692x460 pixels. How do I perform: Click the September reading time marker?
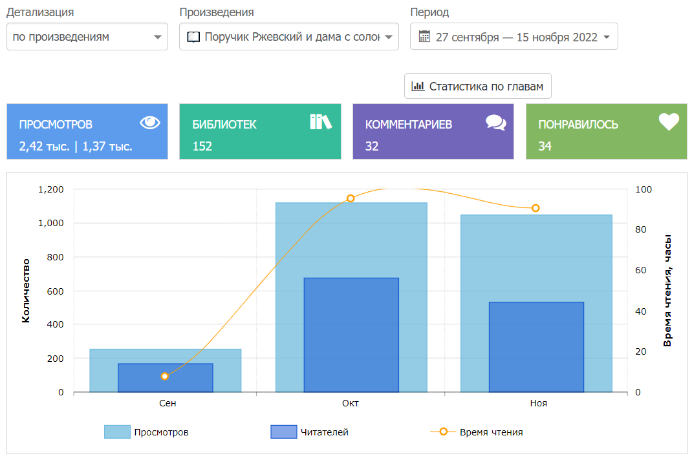coord(165,376)
